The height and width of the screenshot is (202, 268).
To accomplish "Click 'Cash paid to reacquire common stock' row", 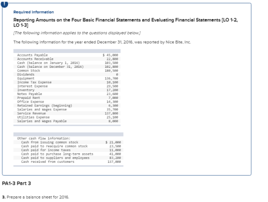I will tap(68, 146).
